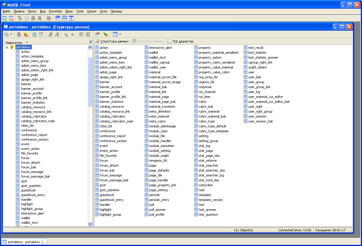
Task: Open the Помощь menu
Action: (x=116, y=11)
